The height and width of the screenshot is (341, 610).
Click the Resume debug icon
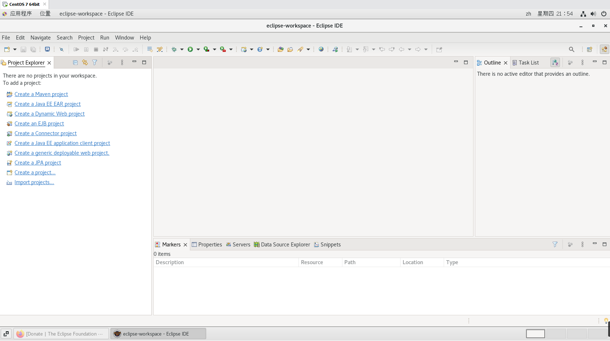(x=76, y=49)
